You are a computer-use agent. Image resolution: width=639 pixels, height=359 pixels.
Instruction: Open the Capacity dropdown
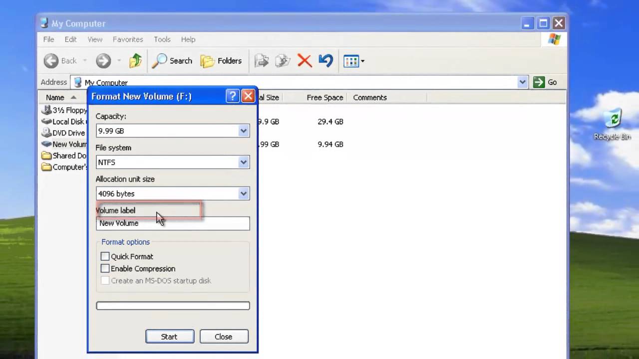pos(243,131)
